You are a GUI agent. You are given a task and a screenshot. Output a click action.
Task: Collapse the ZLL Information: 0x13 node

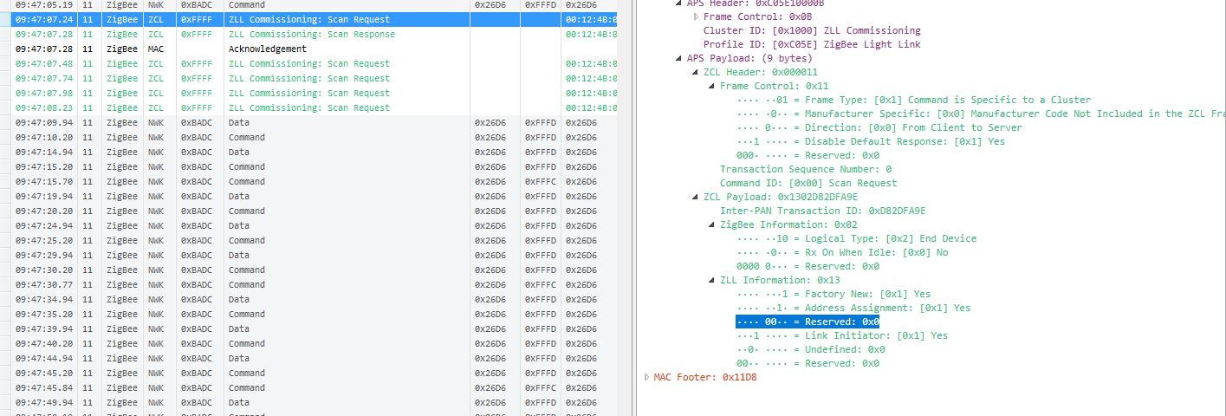pyautogui.click(x=712, y=280)
